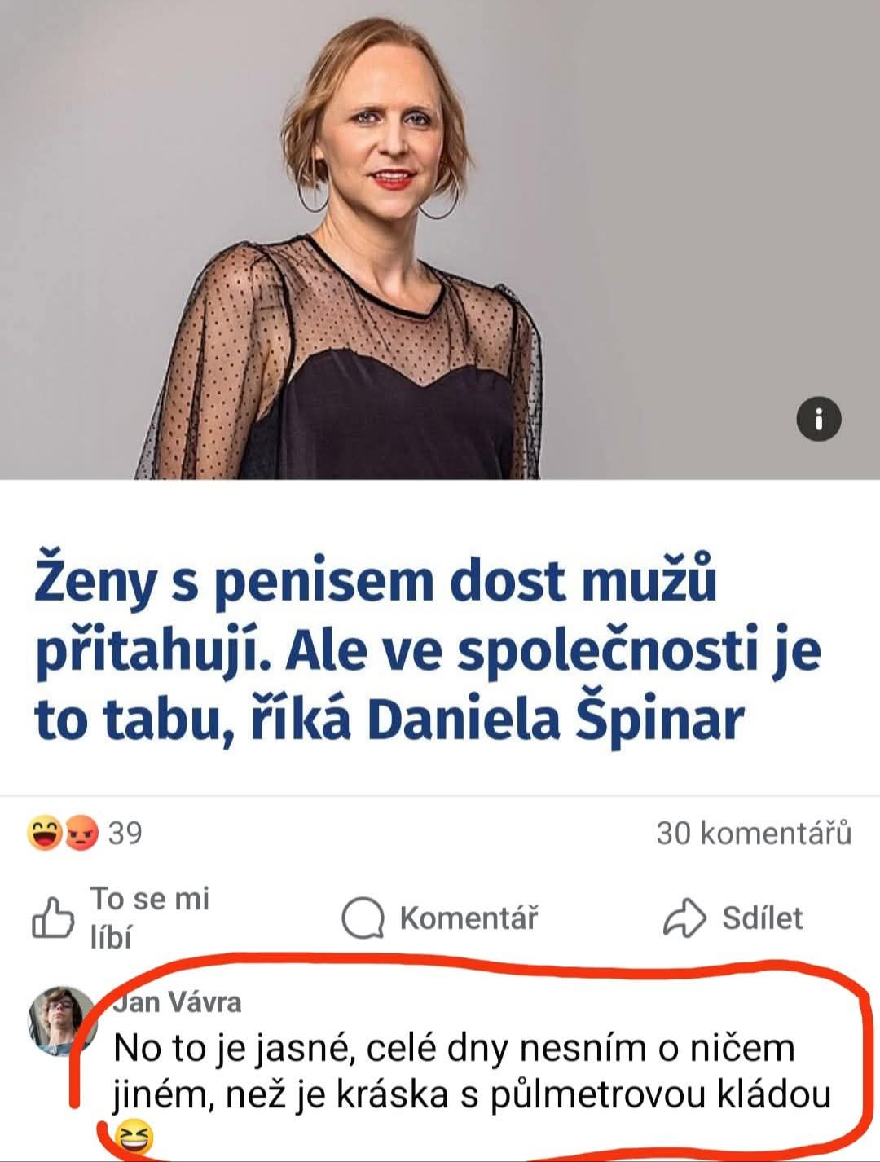Click the laughing reaction emoji beside 39
The height and width of the screenshot is (1162, 880).
pos(44,834)
